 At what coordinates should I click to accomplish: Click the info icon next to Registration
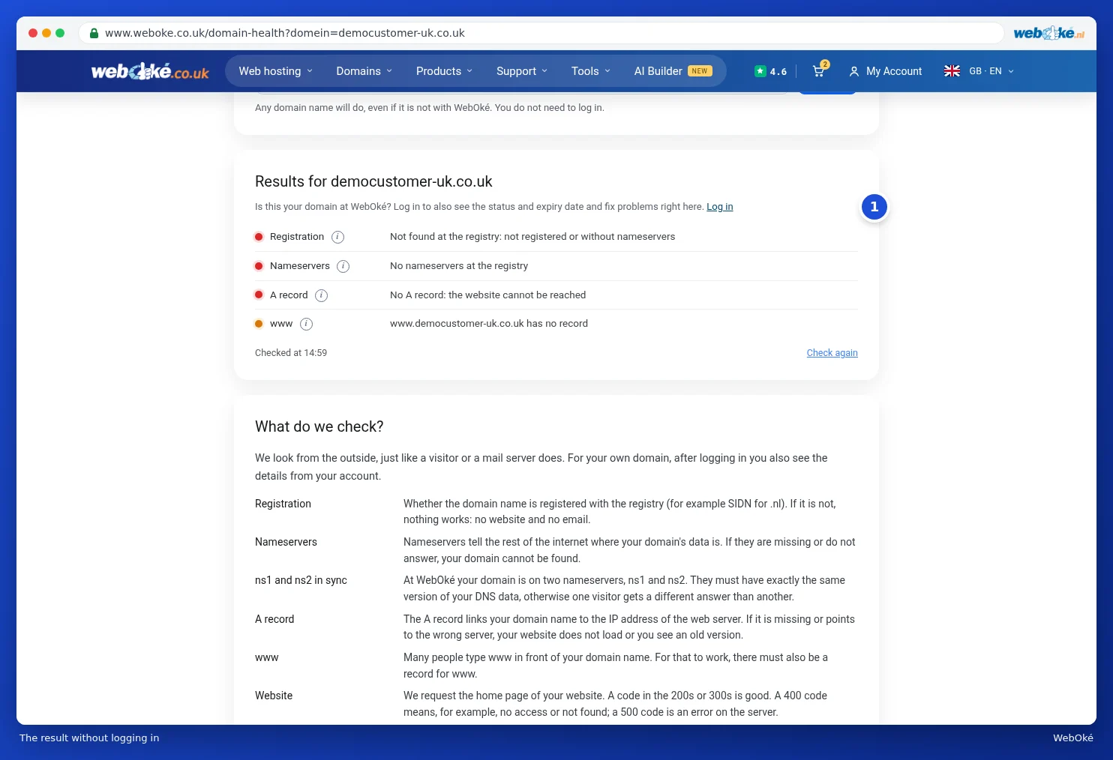point(337,237)
